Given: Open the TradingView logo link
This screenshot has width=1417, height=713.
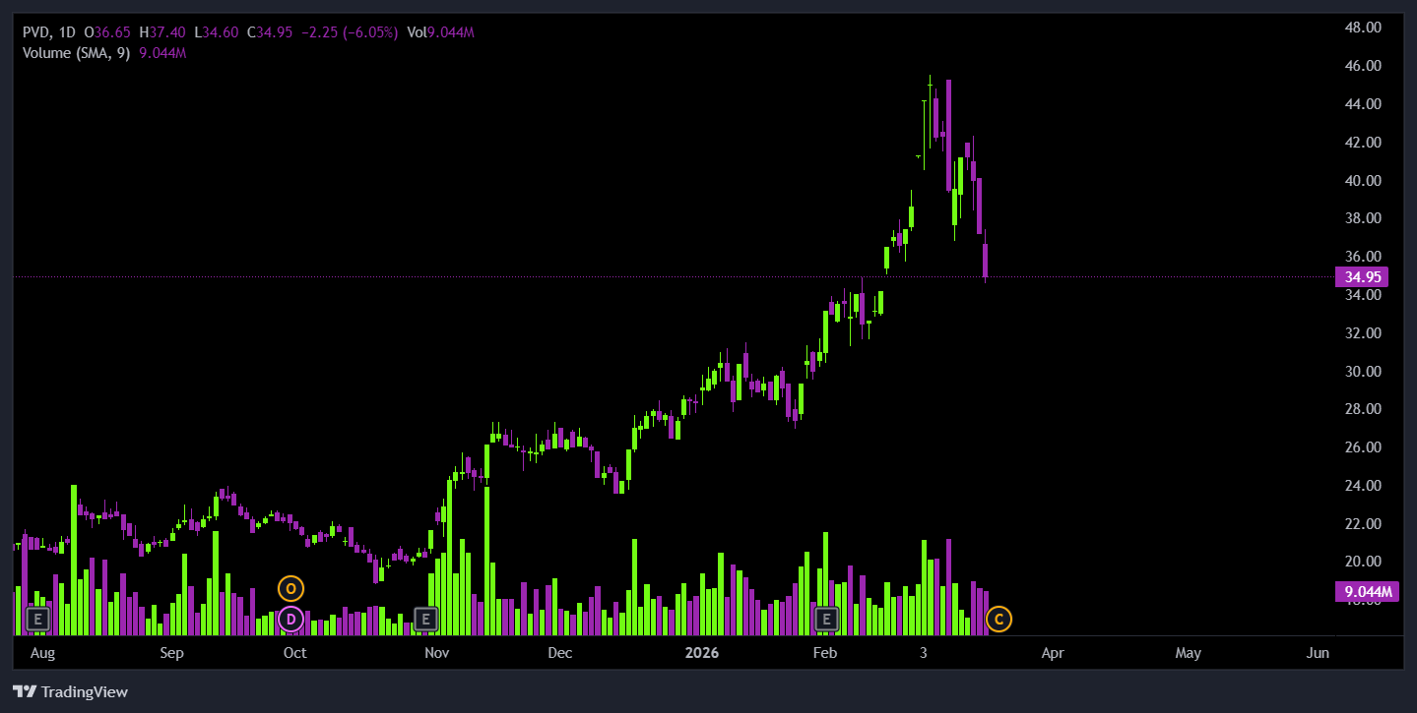Looking at the screenshot, I should pos(70,691).
